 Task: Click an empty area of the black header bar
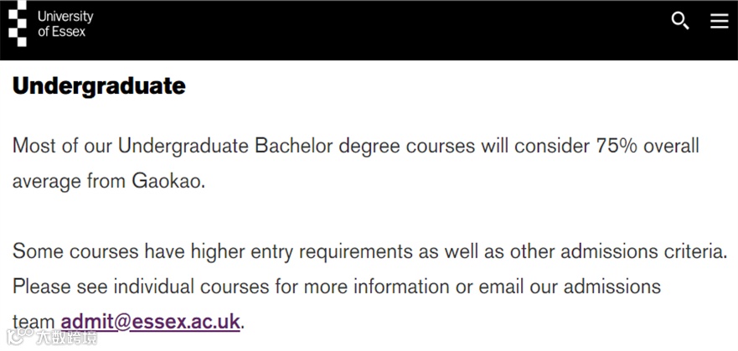(376, 28)
